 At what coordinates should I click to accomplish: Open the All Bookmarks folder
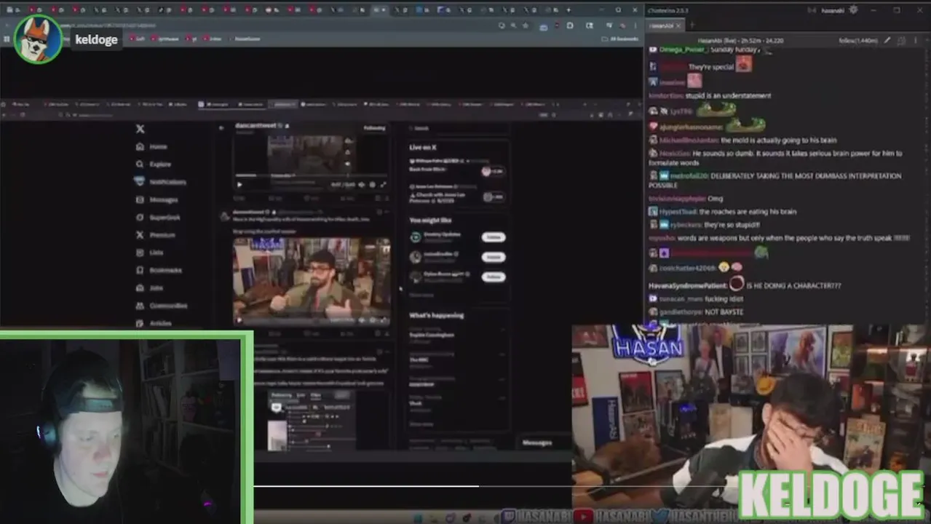[x=619, y=39]
